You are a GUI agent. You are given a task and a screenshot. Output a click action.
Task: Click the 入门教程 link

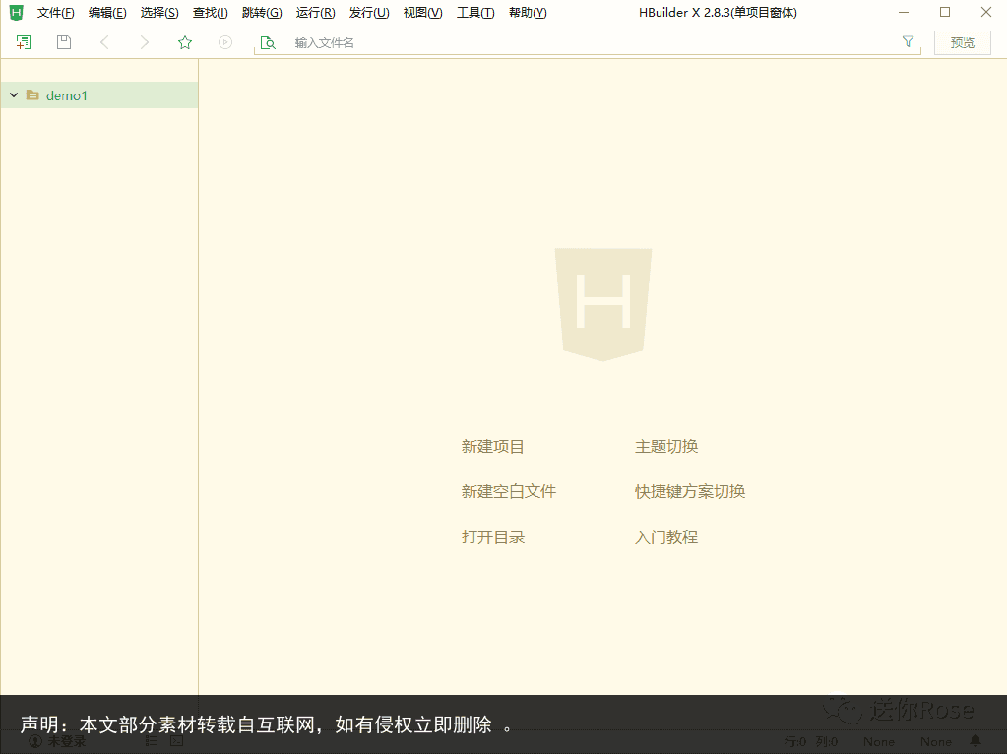coord(666,536)
